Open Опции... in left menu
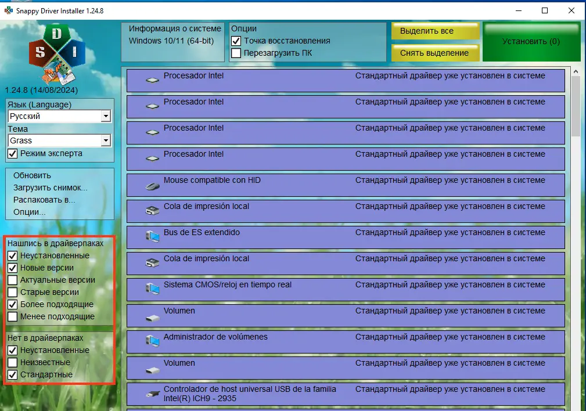 tap(29, 212)
